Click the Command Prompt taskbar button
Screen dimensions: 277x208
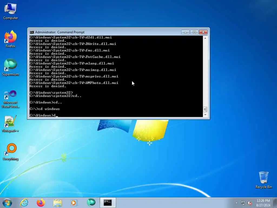108,203
